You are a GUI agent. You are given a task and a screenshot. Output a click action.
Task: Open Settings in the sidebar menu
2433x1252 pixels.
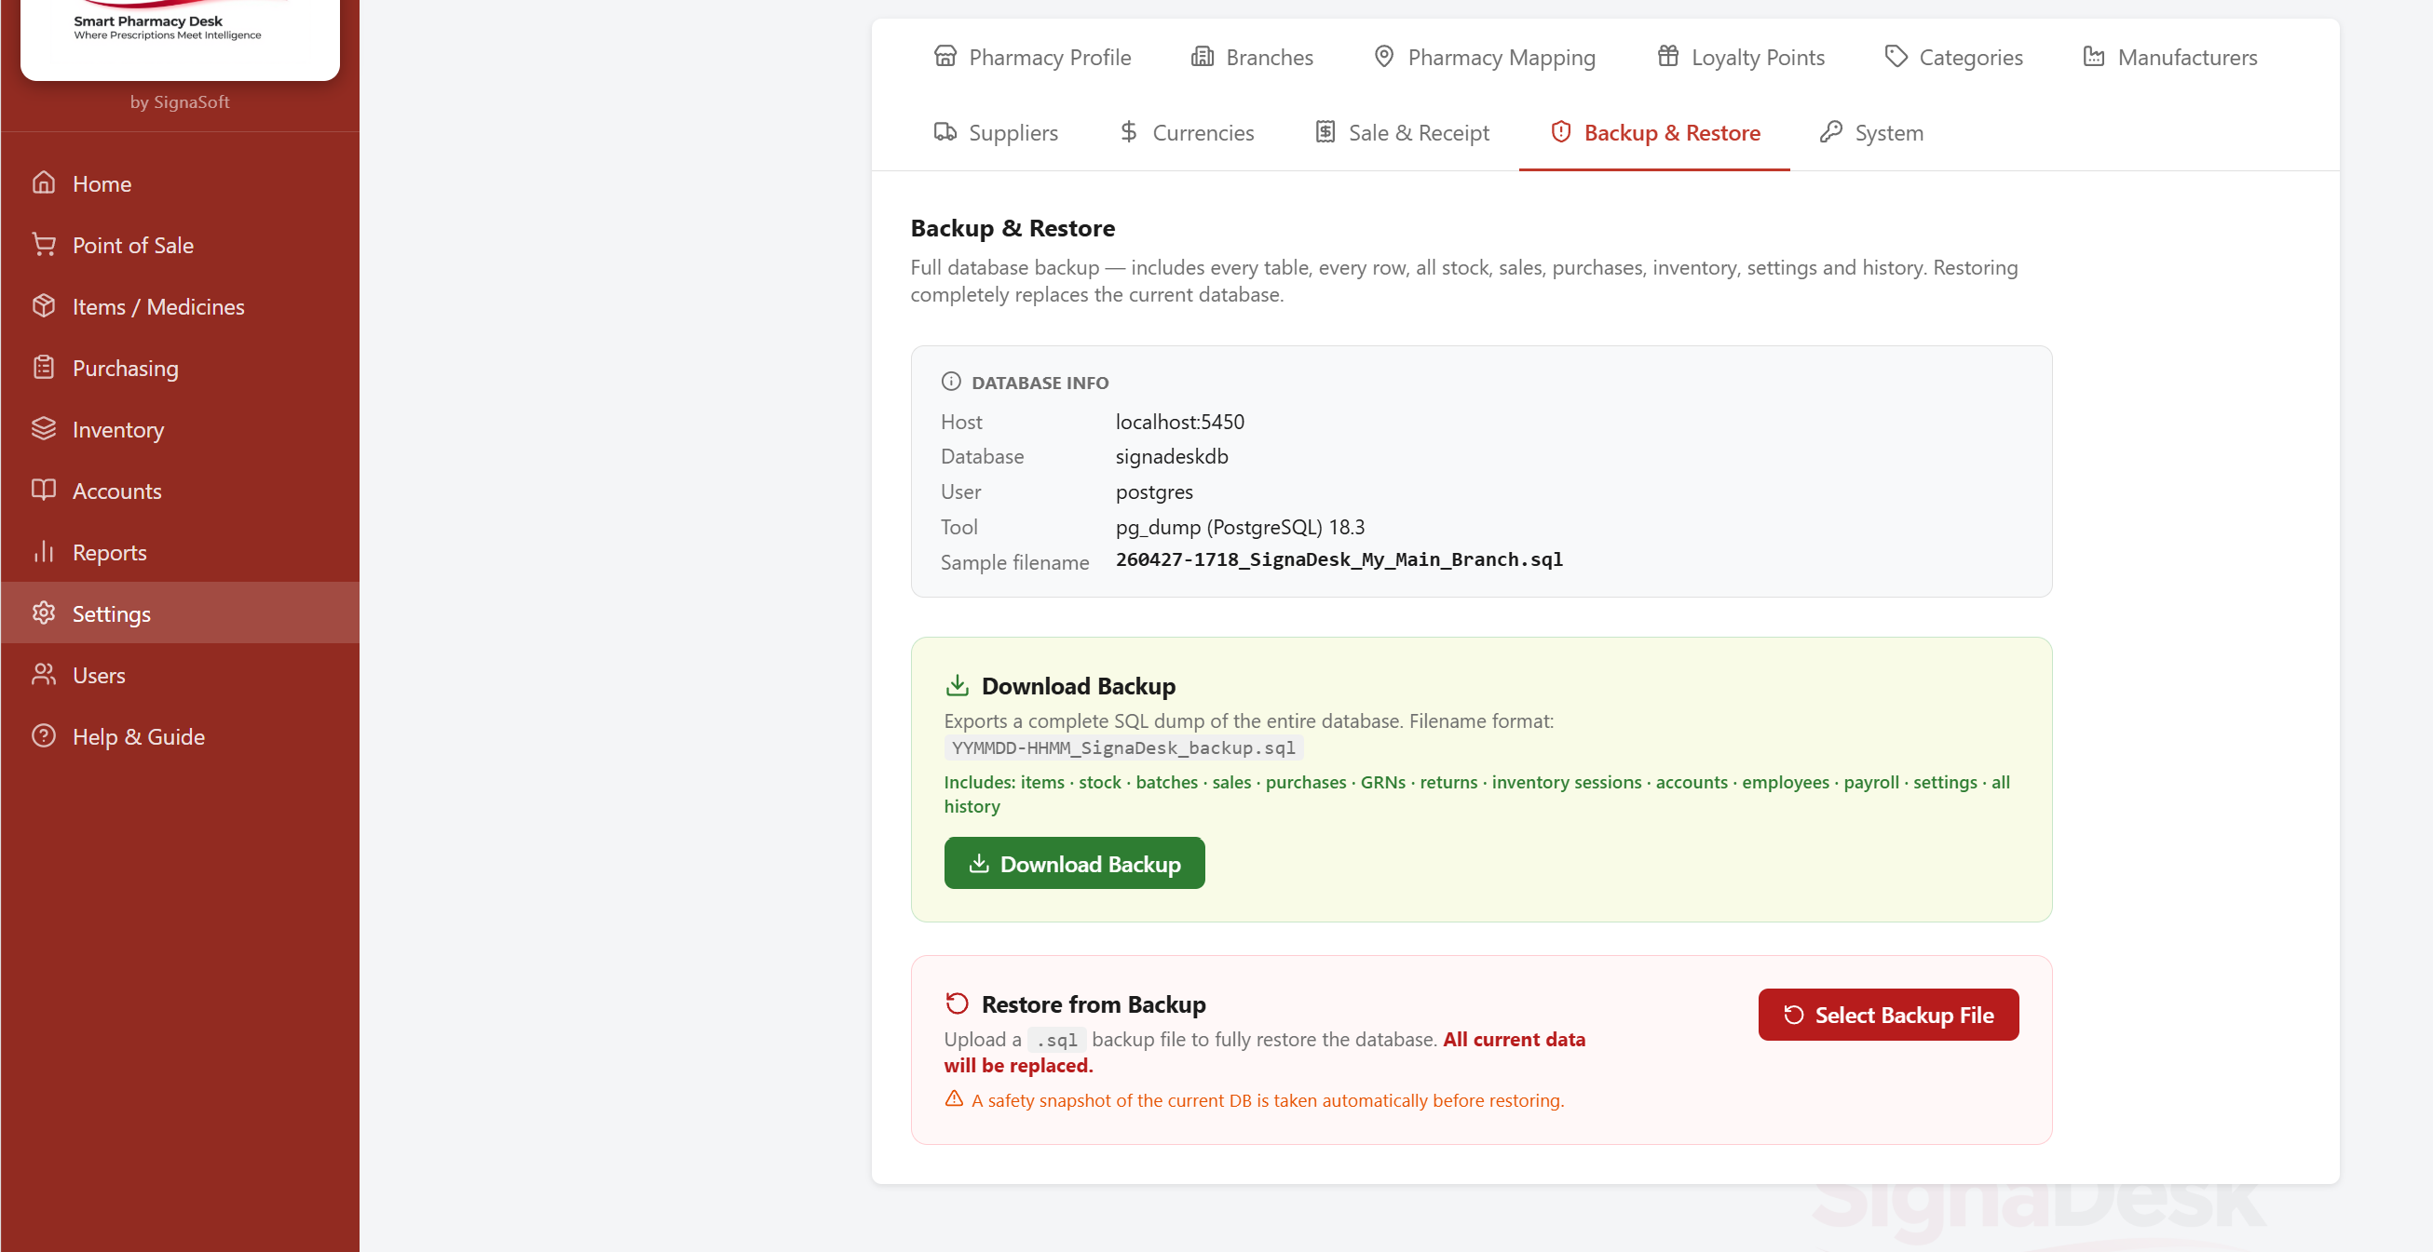[x=112, y=613]
